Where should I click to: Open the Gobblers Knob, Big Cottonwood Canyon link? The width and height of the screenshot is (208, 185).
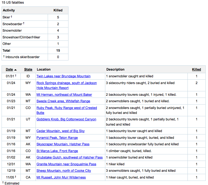pyautogui.click(x=66, y=119)
